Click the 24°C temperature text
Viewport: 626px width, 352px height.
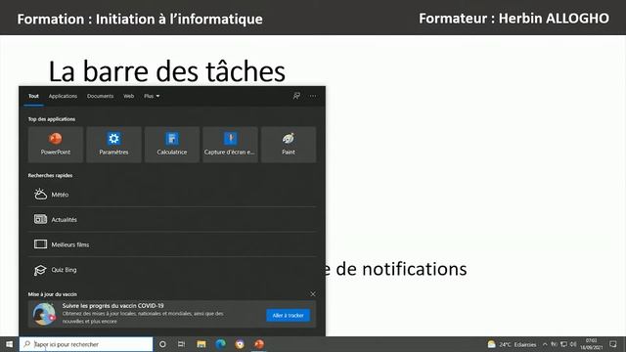pos(505,344)
